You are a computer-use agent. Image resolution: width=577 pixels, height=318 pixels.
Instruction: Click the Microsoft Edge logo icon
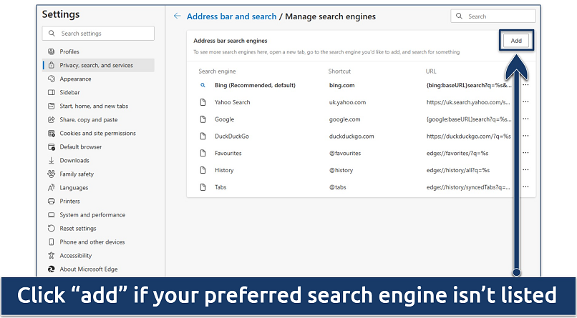click(x=52, y=269)
